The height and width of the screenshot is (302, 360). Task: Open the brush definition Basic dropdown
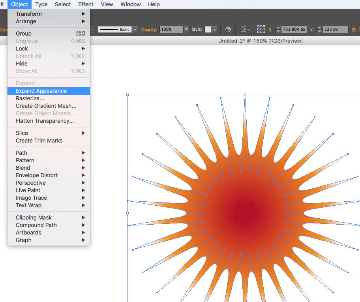[x=135, y=30]
